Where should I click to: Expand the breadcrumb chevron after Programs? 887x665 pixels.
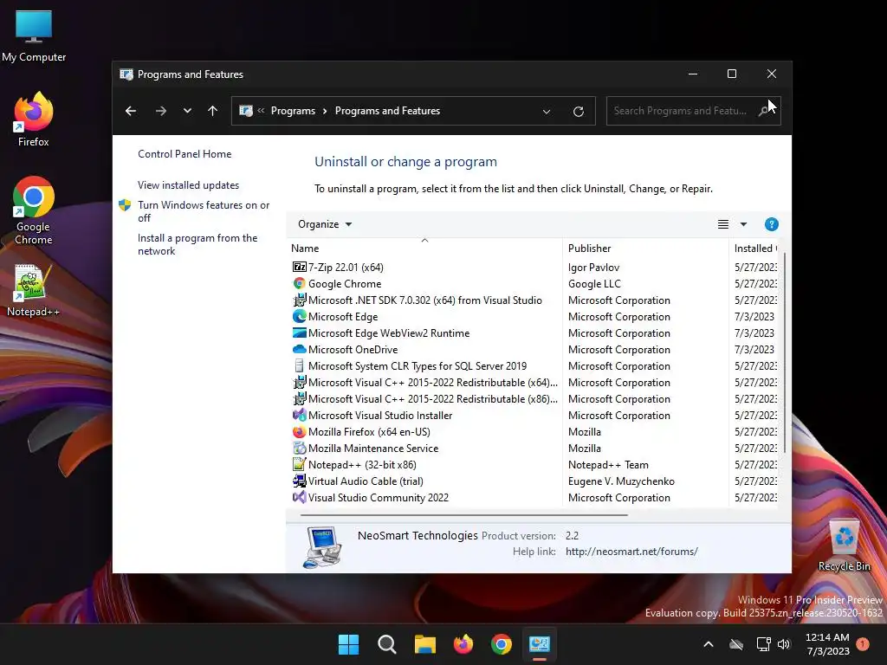click(x=325, y=112)
